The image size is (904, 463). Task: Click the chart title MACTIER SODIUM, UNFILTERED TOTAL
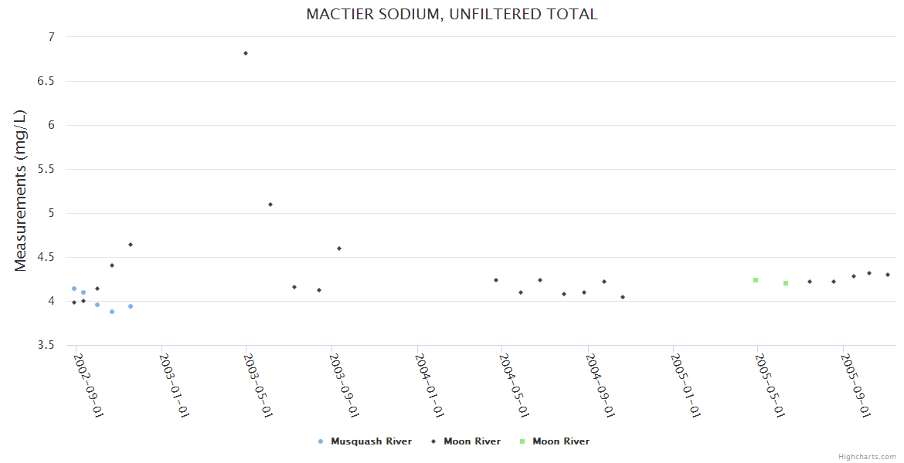pos(451,15)
